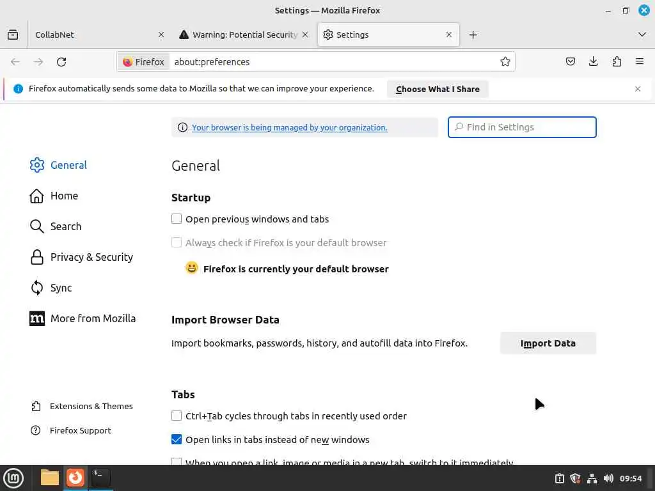Click the Choose What I Share button
The image size is (655, 491).
point(438,89)
